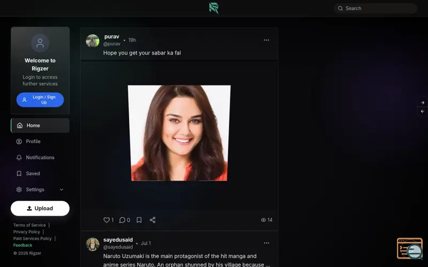
Task: Click the right arrow on the screen edge
Action: [x=423, y=103]
